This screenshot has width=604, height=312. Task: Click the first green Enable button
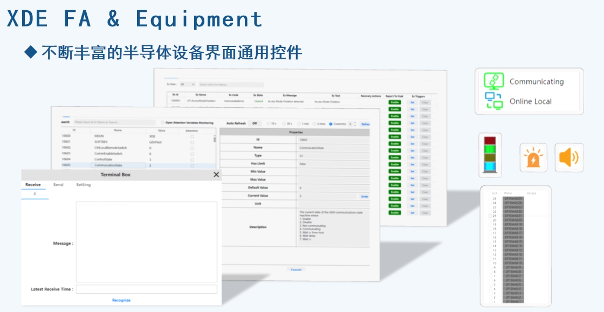[394, 101]
